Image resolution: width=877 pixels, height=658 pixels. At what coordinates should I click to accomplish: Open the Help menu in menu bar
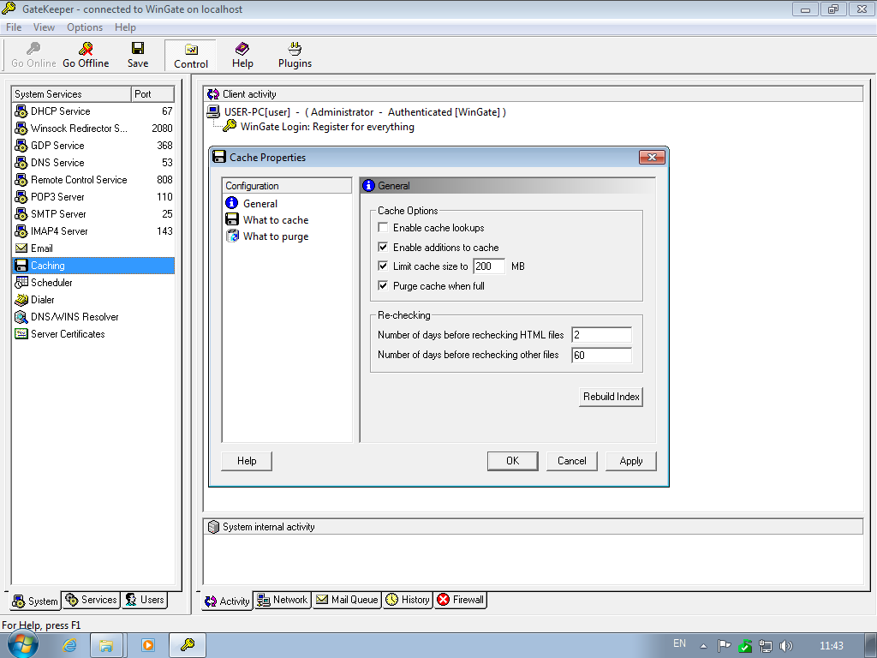tap(125, 27)
